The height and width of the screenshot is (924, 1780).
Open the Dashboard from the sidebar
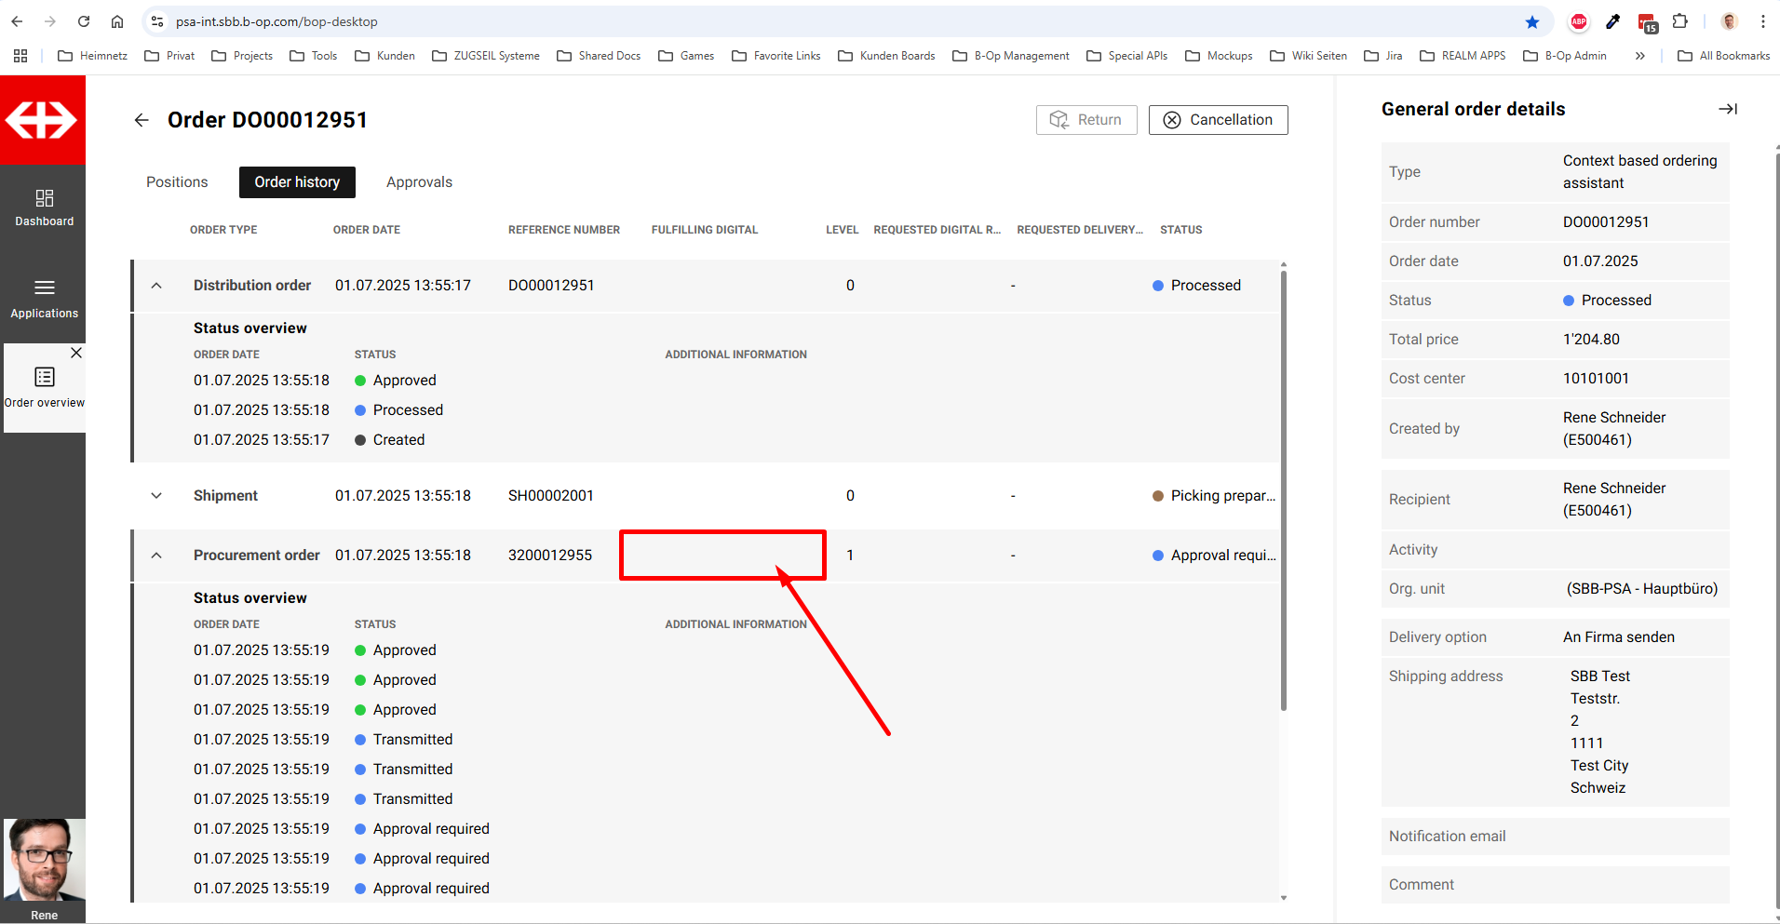coord(44,208)
